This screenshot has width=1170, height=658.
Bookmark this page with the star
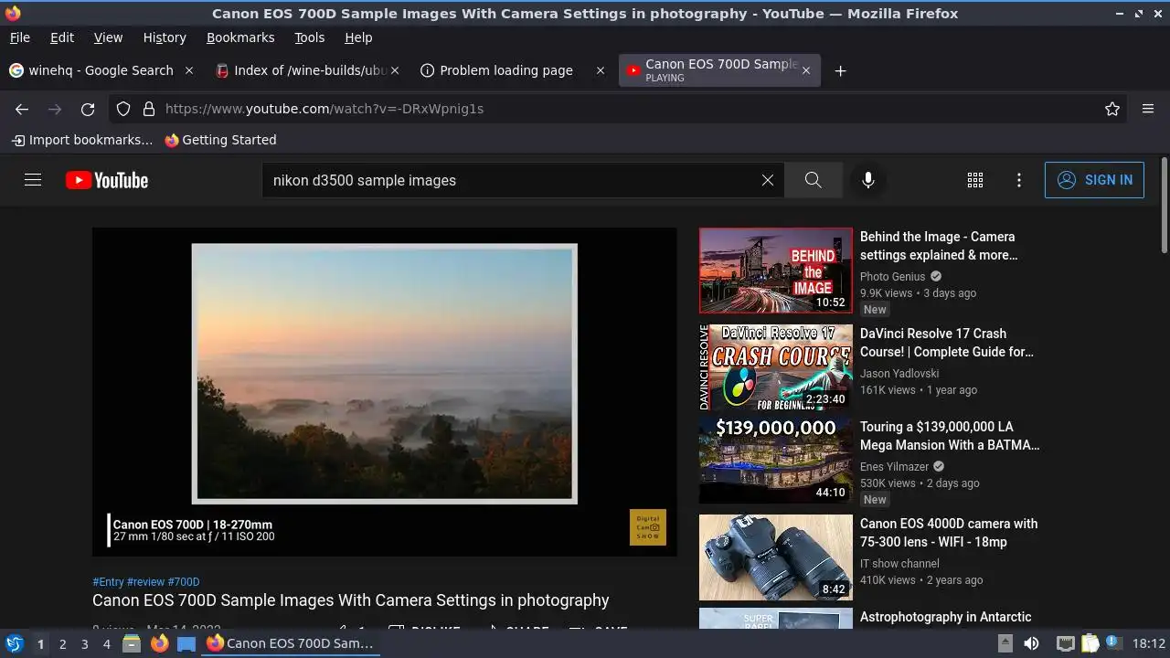(x=1112, y=109)
